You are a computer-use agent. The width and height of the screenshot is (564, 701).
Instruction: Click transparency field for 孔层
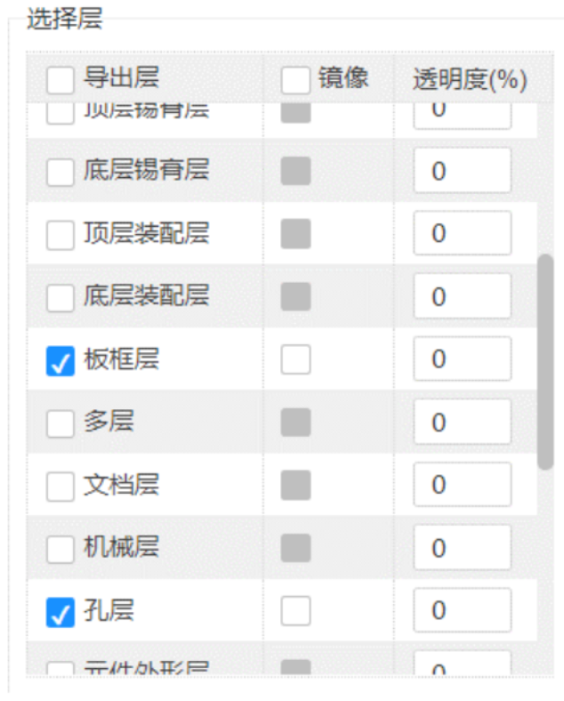coord(462,611)
